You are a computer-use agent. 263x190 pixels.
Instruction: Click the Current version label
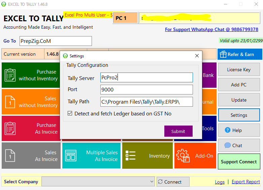point(23,54)
